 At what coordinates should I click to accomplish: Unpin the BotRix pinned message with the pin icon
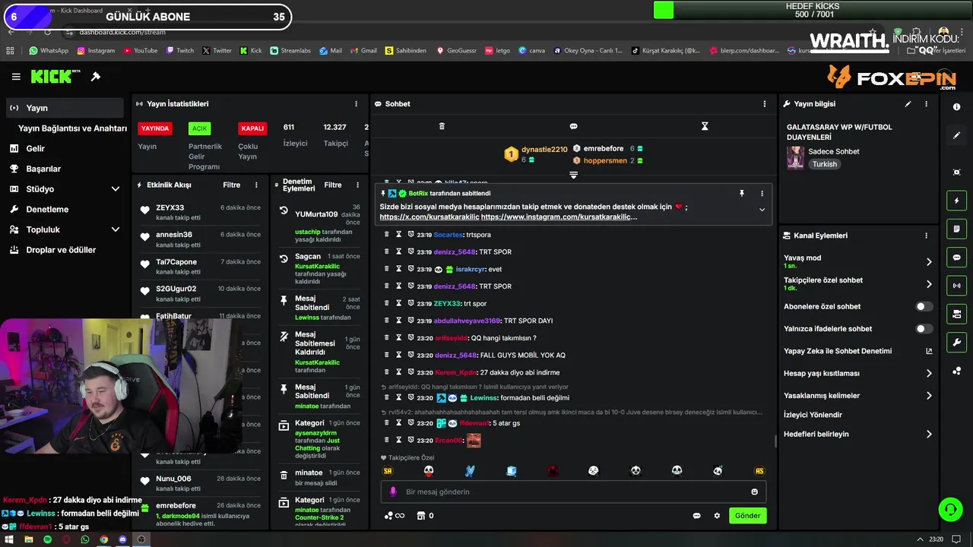pyautogui.click(x=742, y=194)
